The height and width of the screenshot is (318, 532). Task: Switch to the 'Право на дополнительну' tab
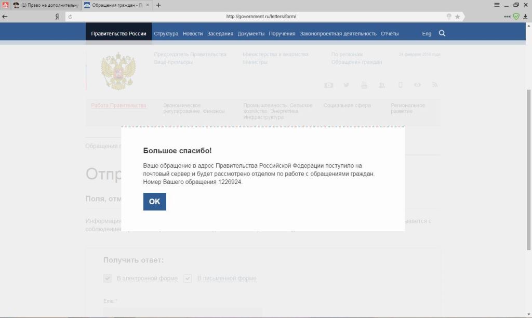tap(47, 5)
